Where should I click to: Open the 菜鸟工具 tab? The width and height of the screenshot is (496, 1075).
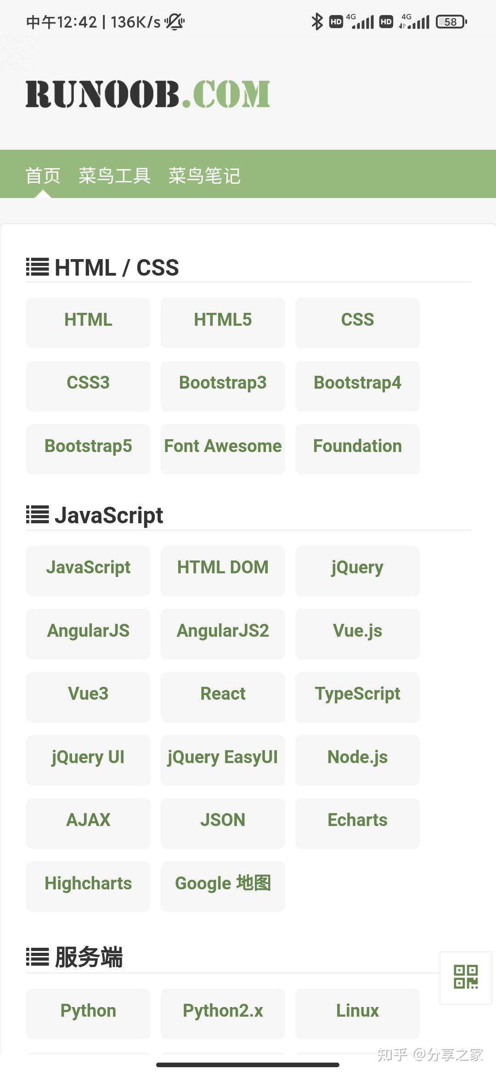click(x=114, y=175)
